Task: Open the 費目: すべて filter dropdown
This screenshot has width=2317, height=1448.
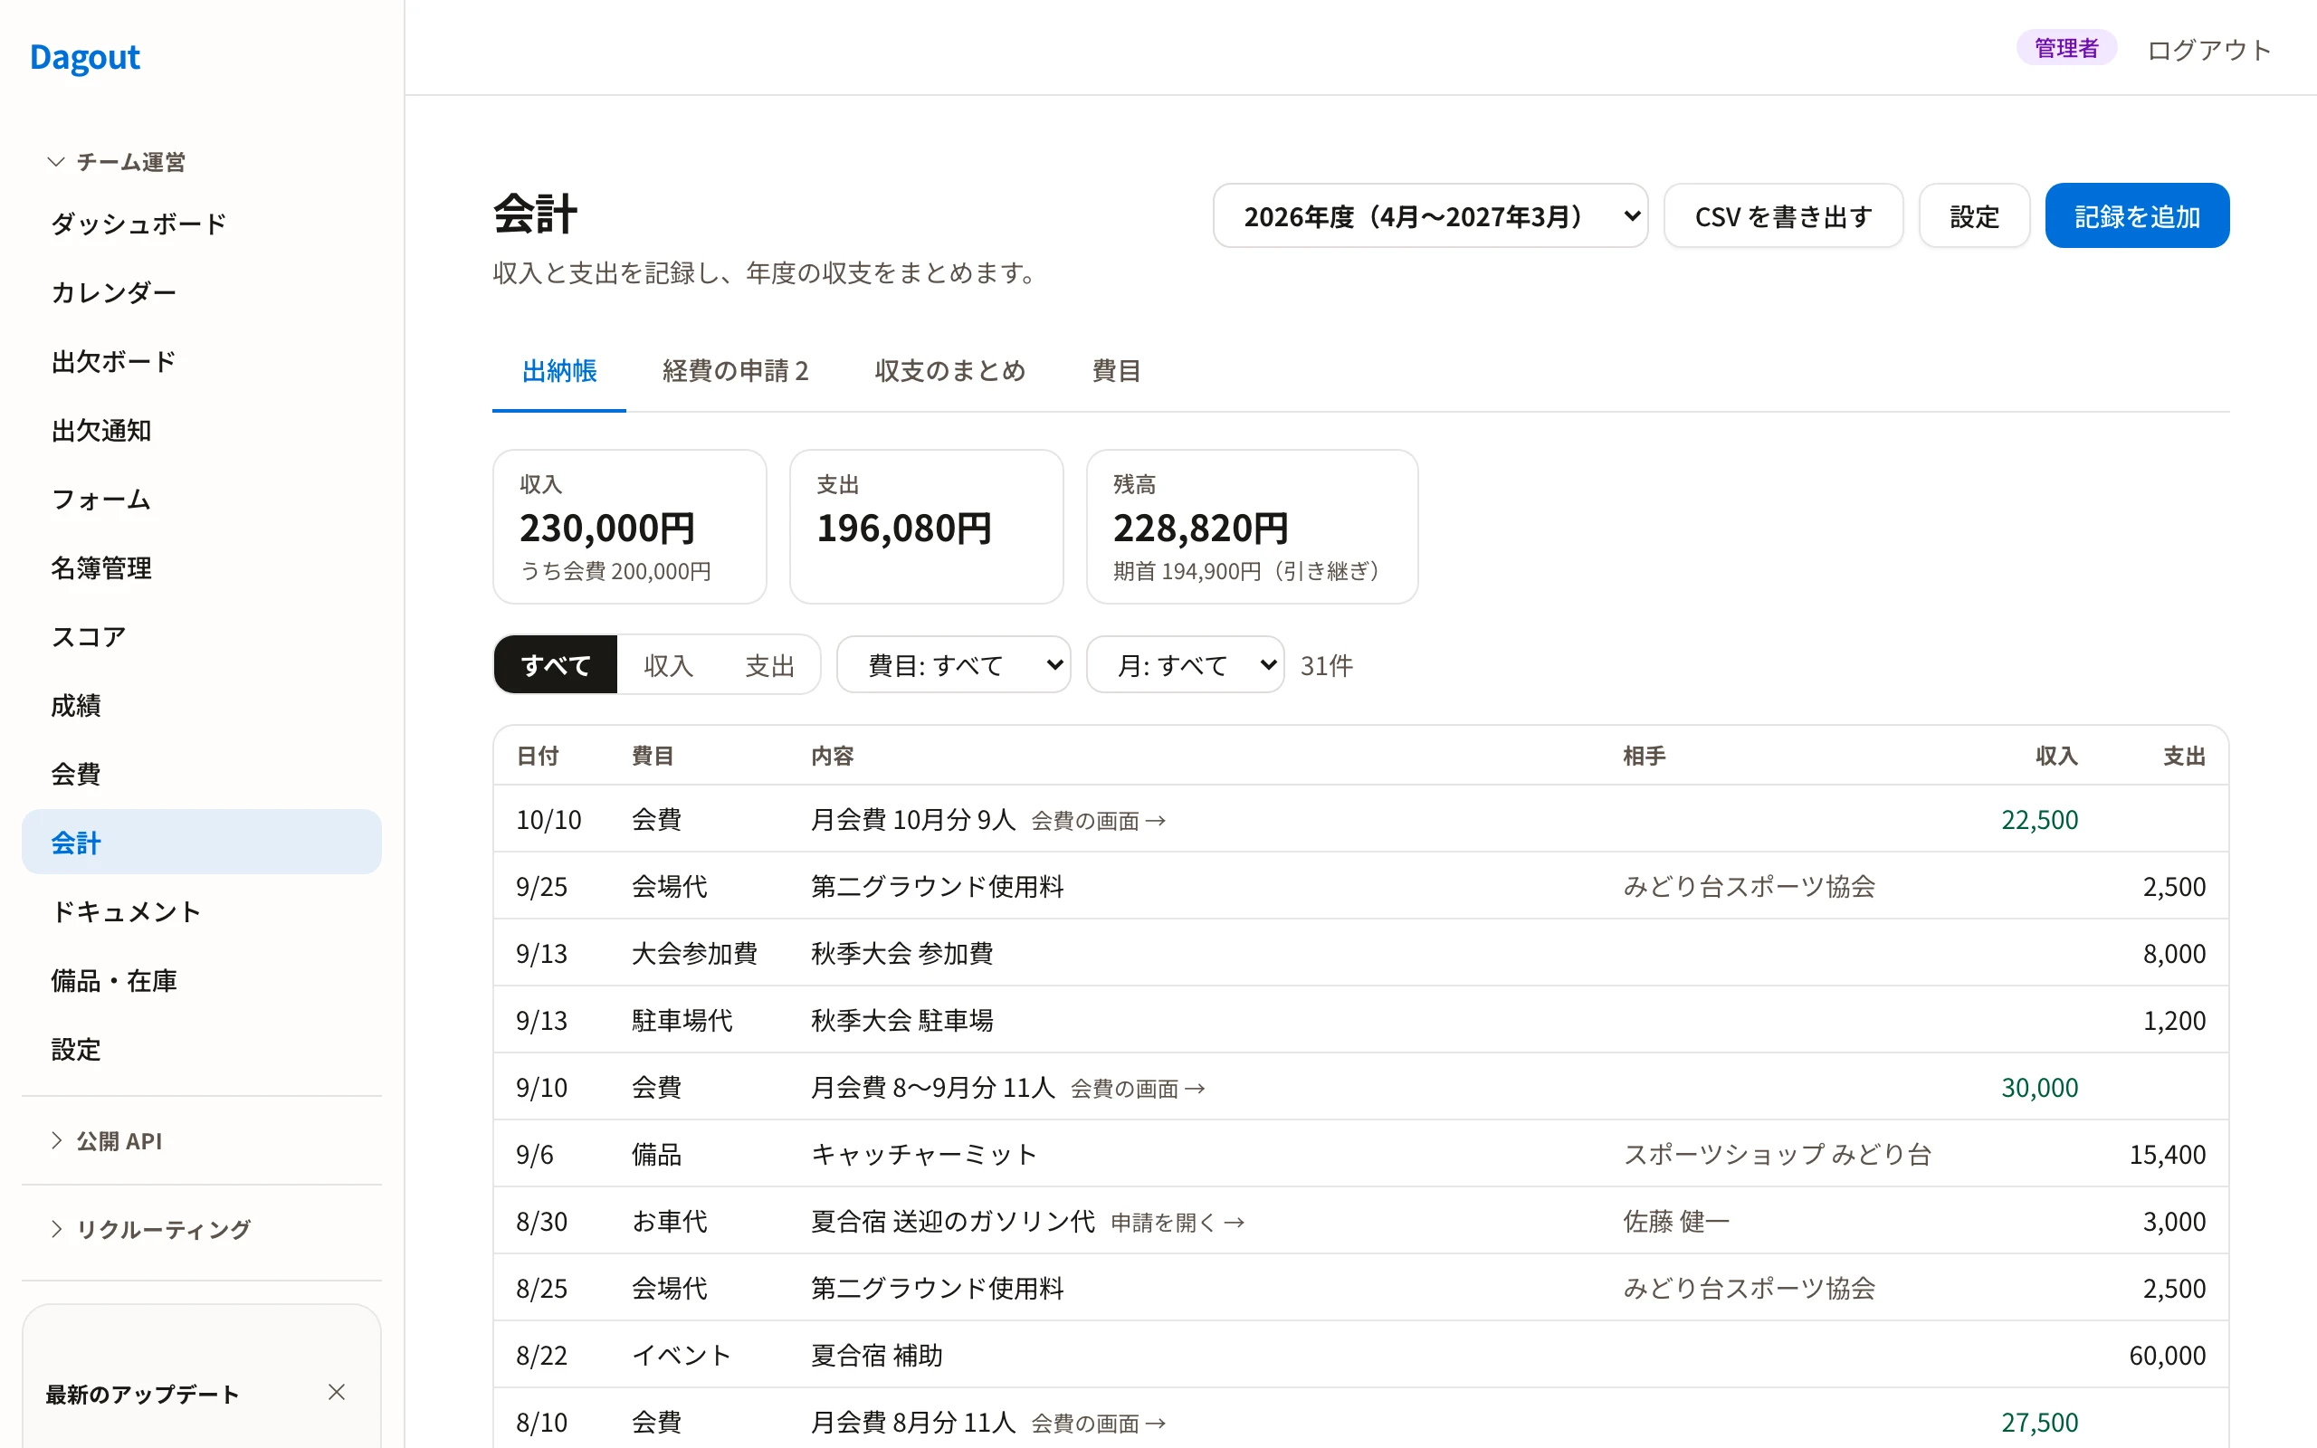Action: coord(954,664)
